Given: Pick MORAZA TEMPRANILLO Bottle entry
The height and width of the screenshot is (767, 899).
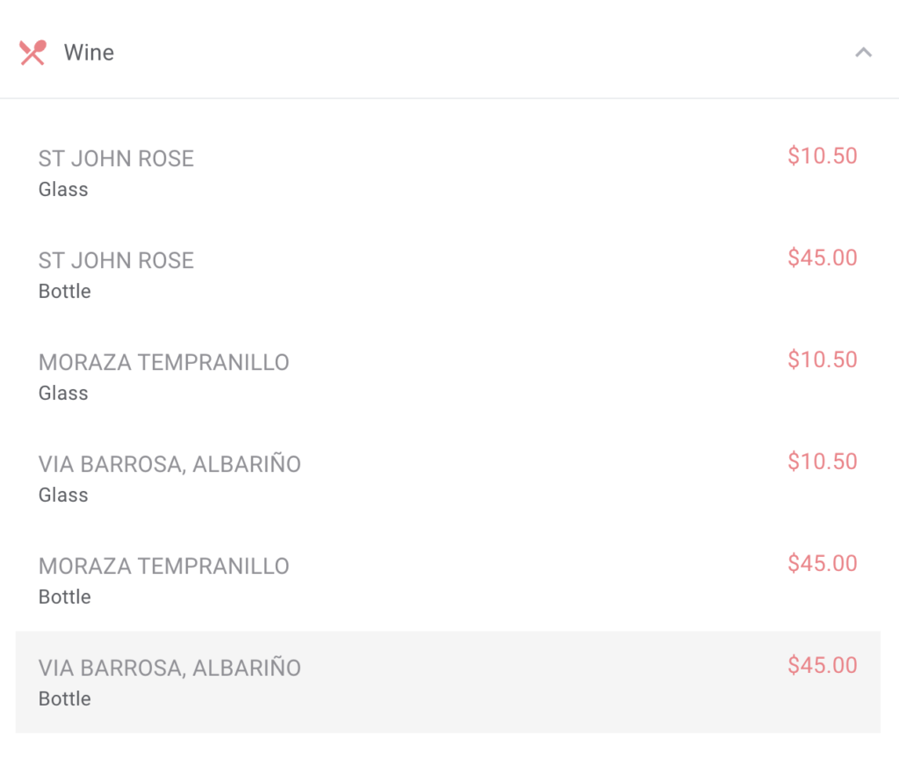Looking at the screenshot, I should tap(448, 581).
